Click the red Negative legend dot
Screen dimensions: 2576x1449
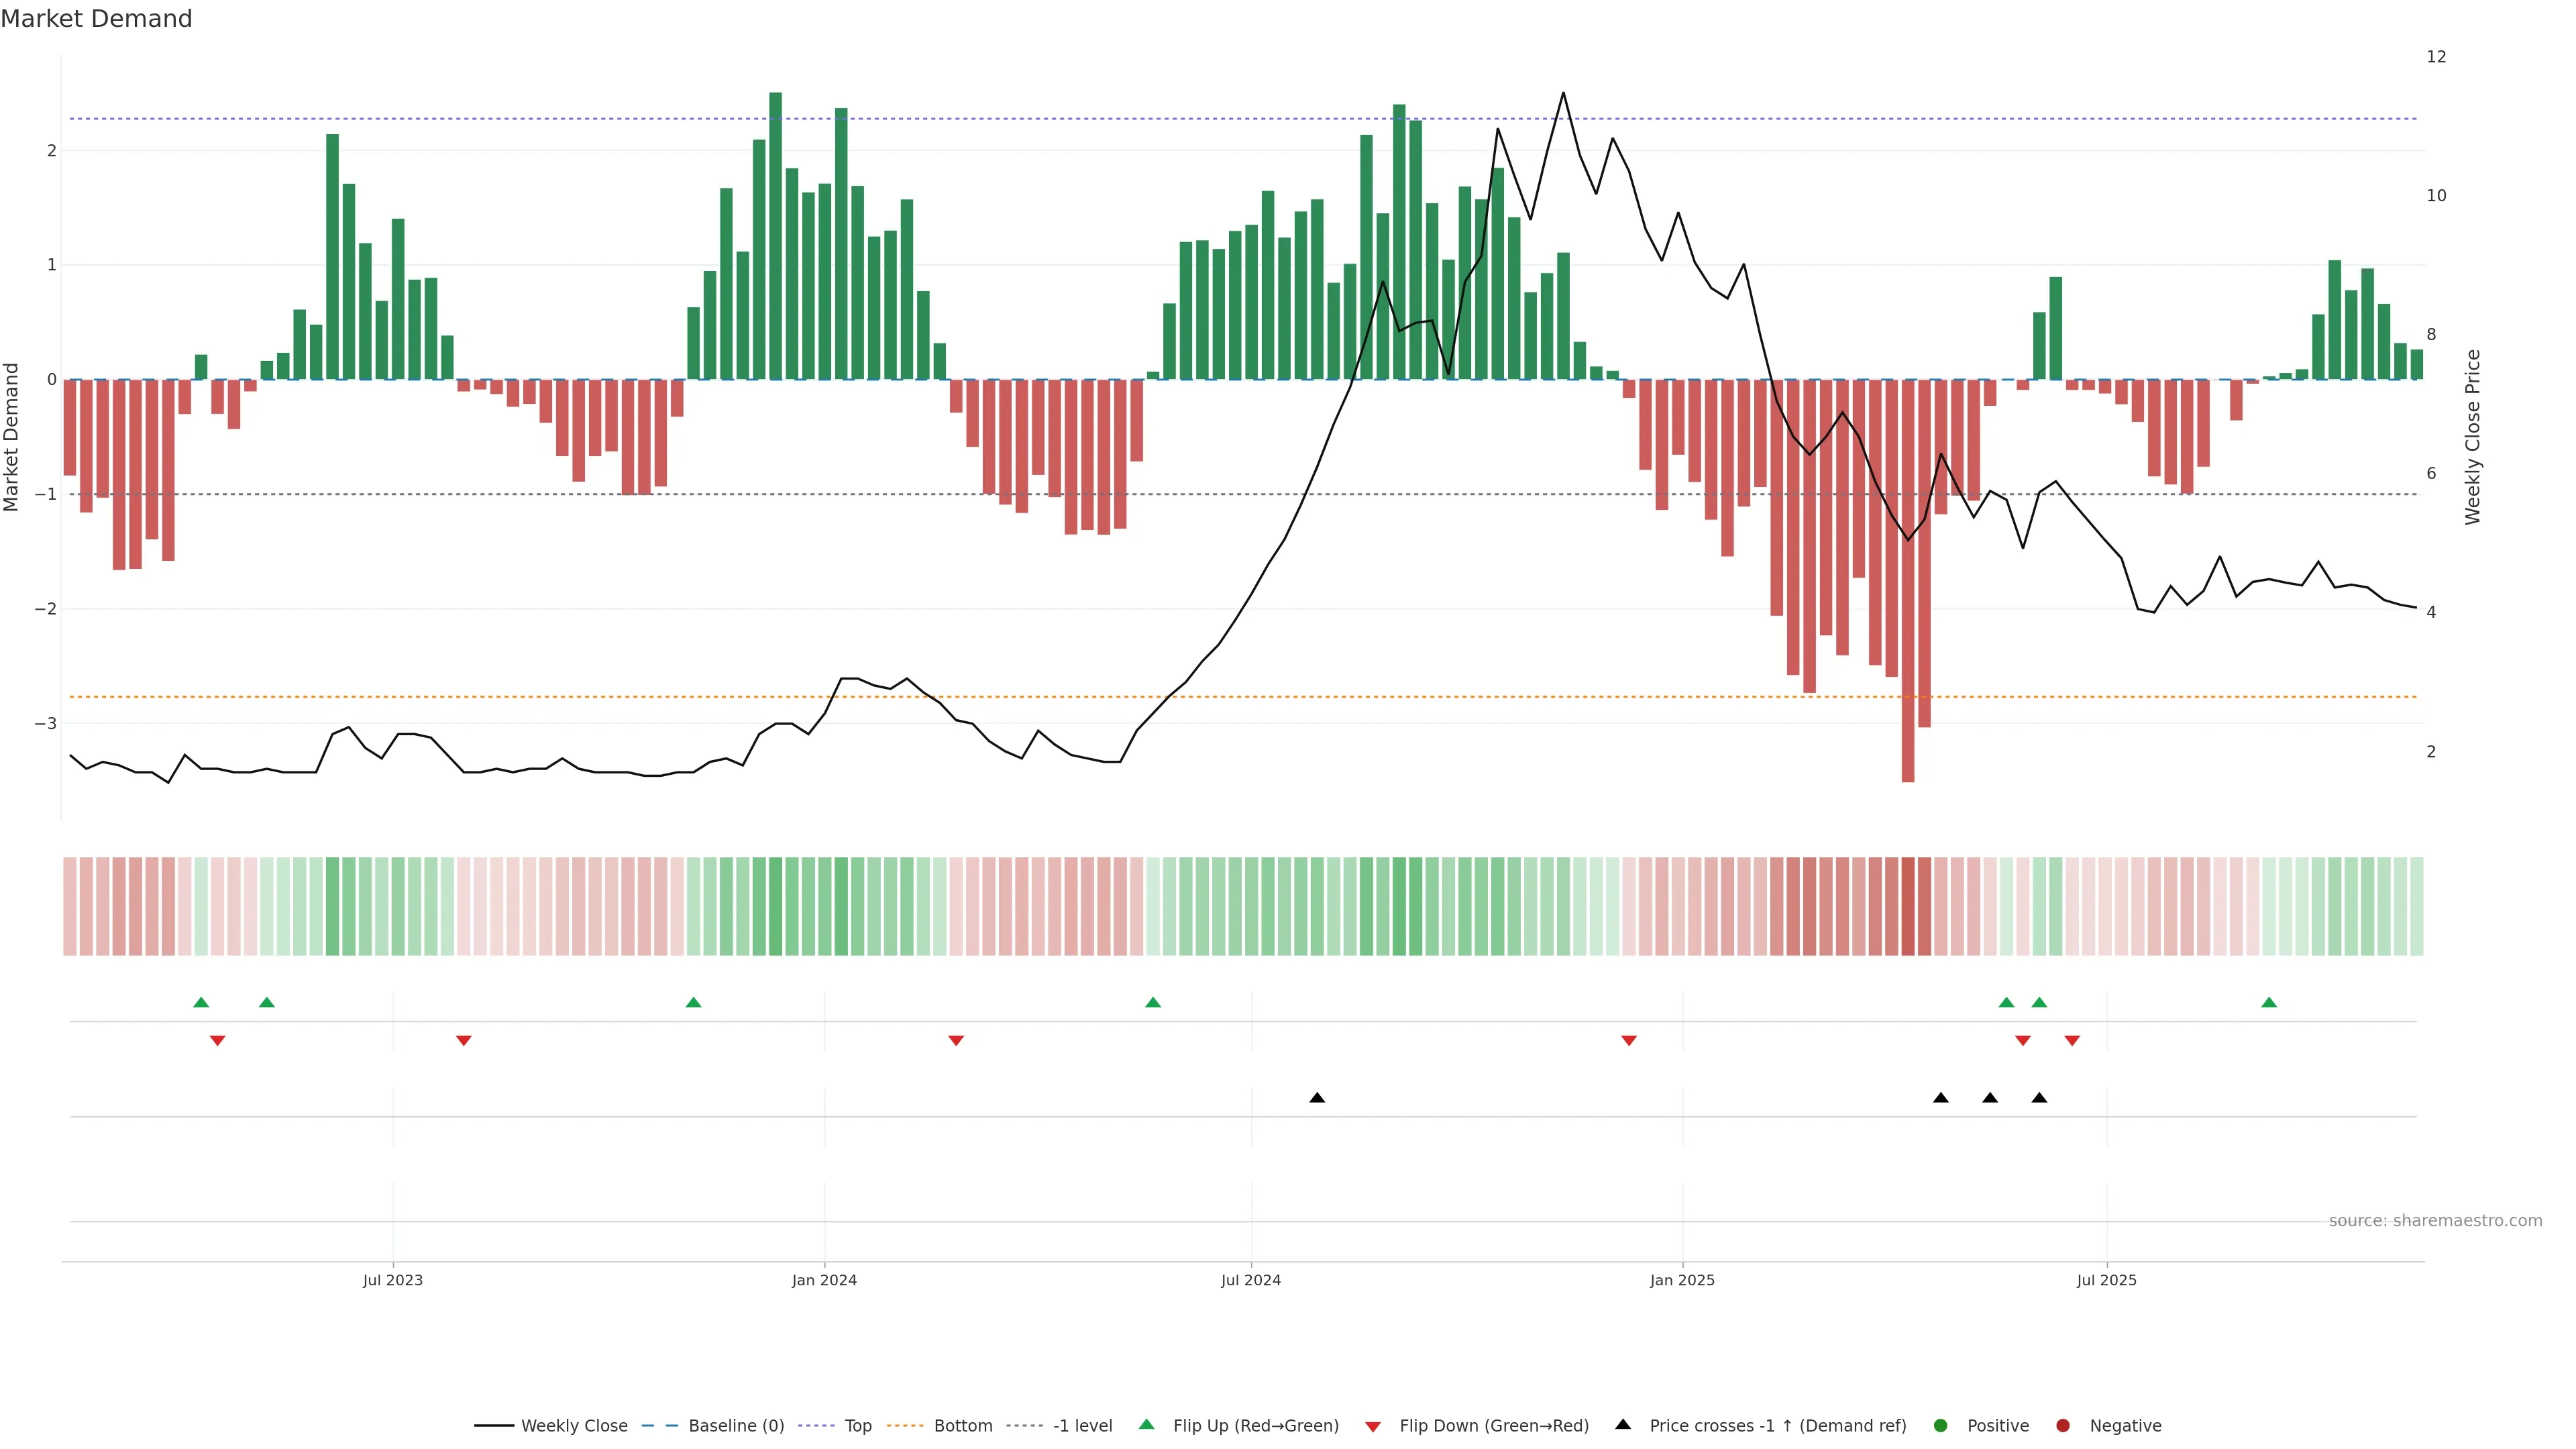coord(2063,1426)
